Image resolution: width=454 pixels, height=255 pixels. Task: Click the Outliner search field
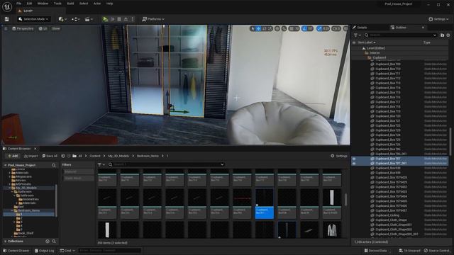[x=400, y=35]
